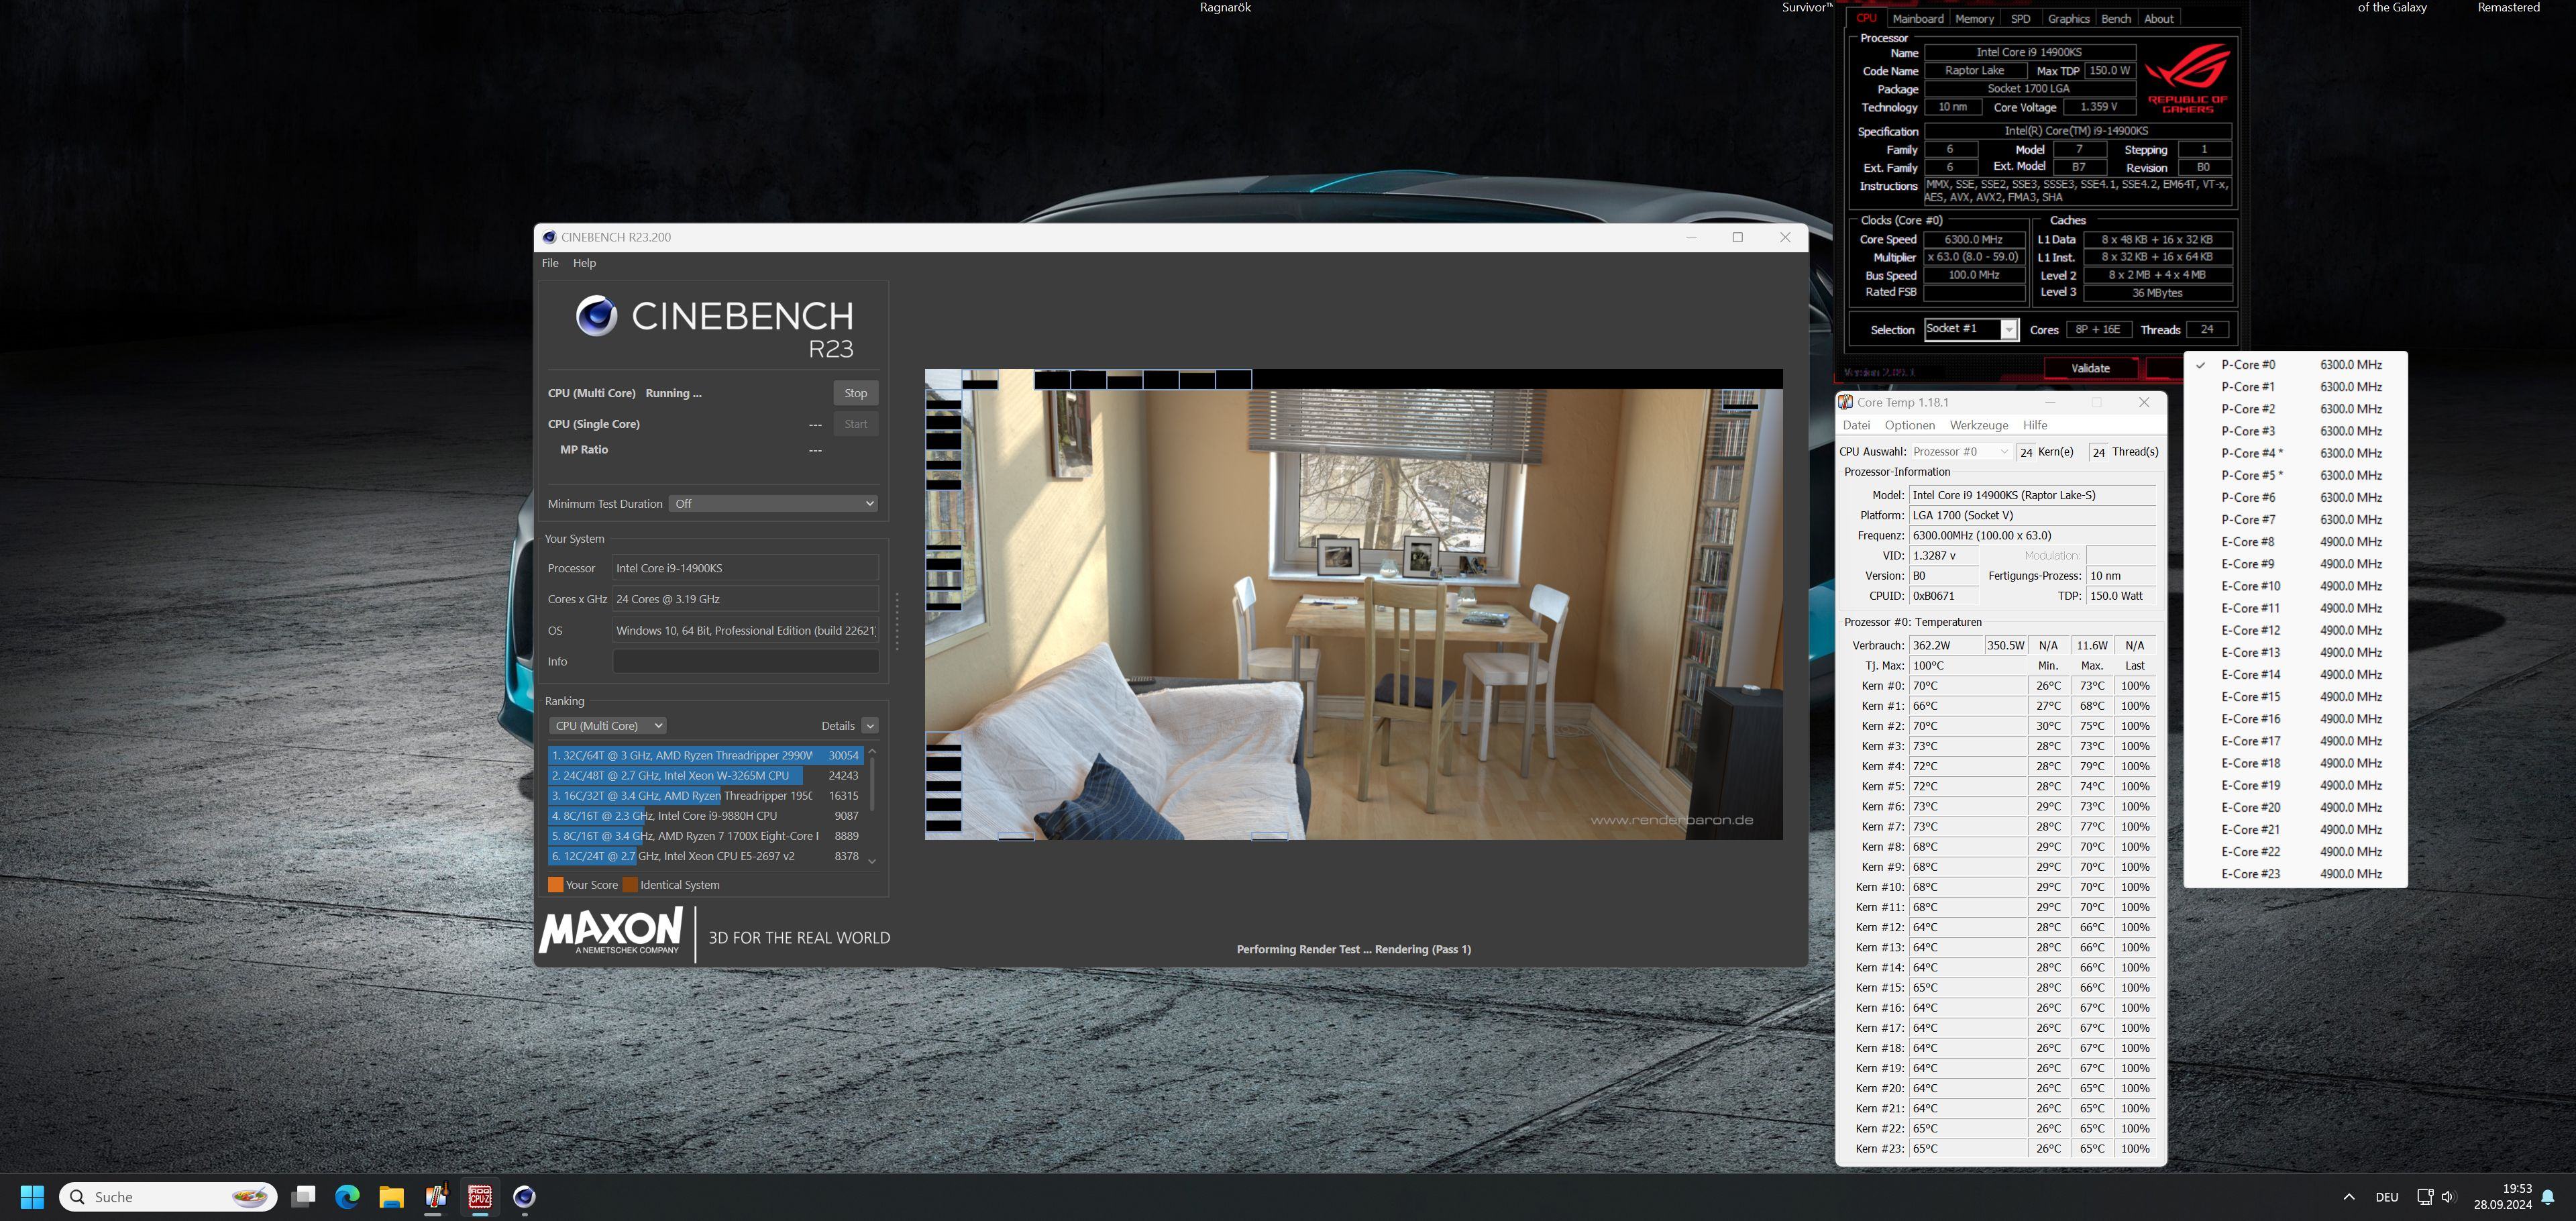Open Core Temp Werkzeuge menu
2576x1221 pixels.
[x=1978, y=425]
